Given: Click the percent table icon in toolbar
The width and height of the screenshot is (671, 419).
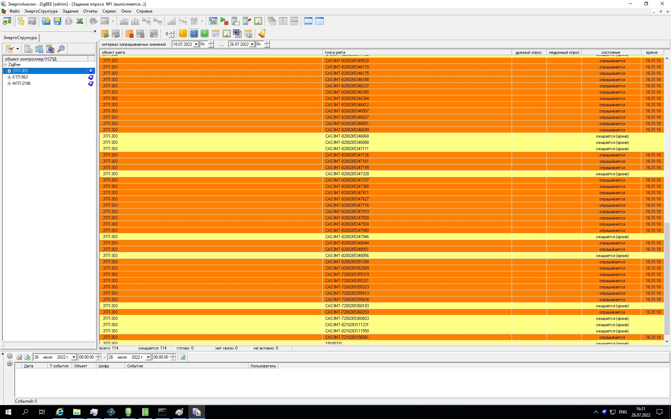Looking at the screenshot, I should 213,21.
